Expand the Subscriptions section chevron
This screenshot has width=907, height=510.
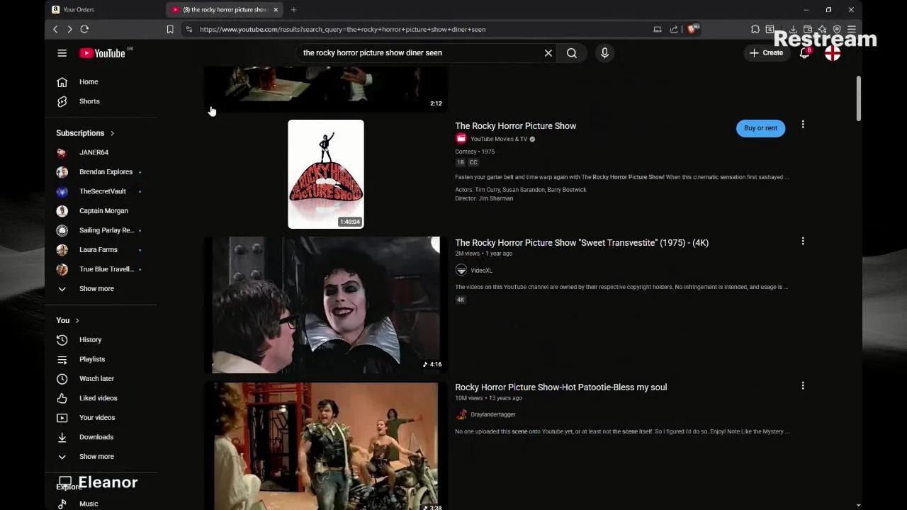pos(112,133)
